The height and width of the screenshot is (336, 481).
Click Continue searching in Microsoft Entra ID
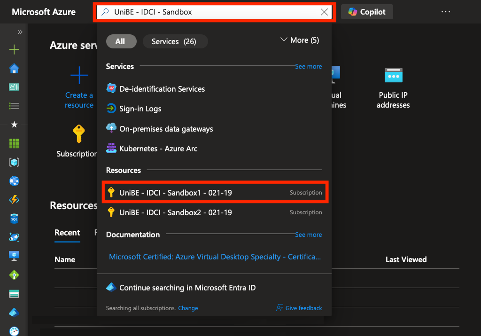tap(187, 288)
